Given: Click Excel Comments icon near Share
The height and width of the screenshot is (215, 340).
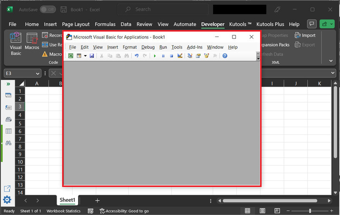Looking at the screenshot, I should (x=311, y=24).
